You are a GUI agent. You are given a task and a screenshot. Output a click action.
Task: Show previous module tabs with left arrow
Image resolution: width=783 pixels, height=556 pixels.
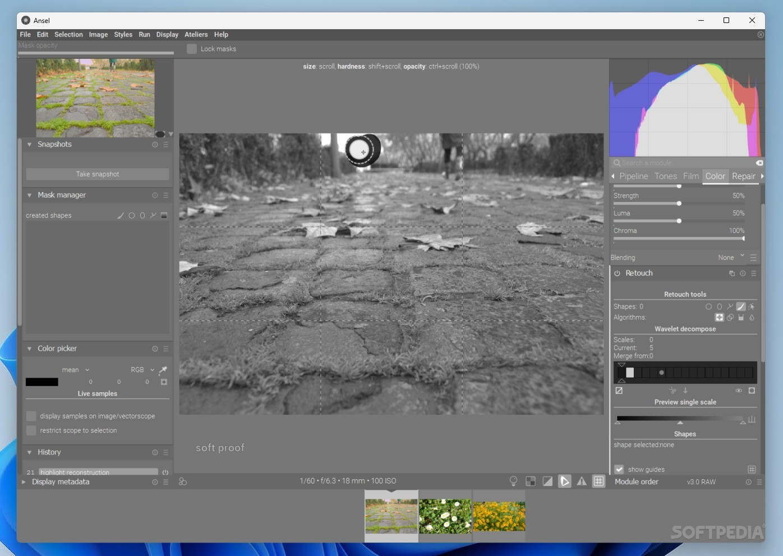(612, 176)
